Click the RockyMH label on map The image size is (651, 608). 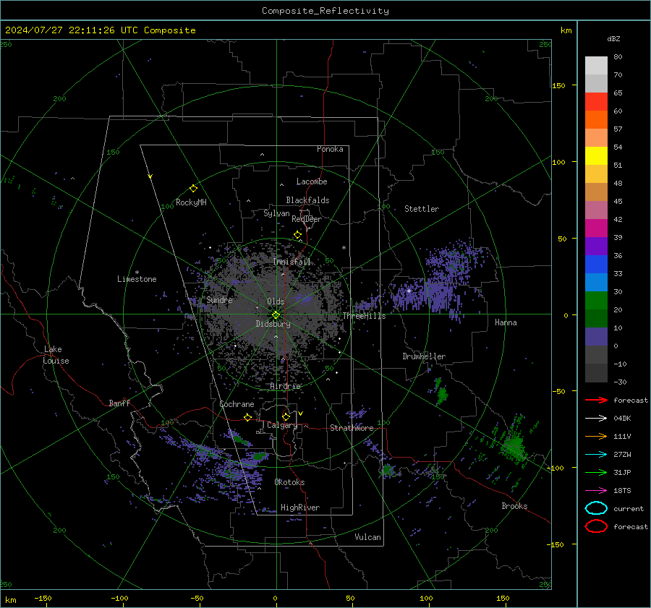click(191, 202)
